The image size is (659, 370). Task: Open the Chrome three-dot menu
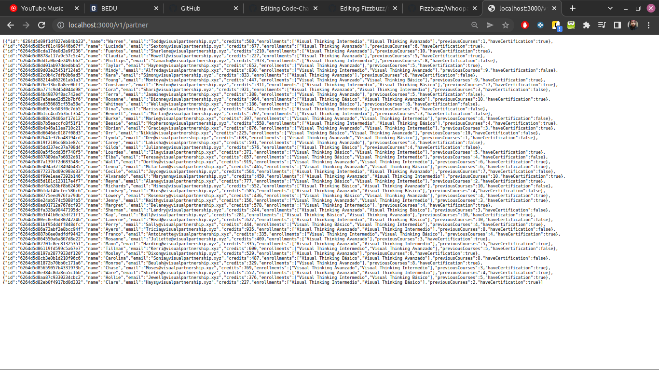coord(649,25)
